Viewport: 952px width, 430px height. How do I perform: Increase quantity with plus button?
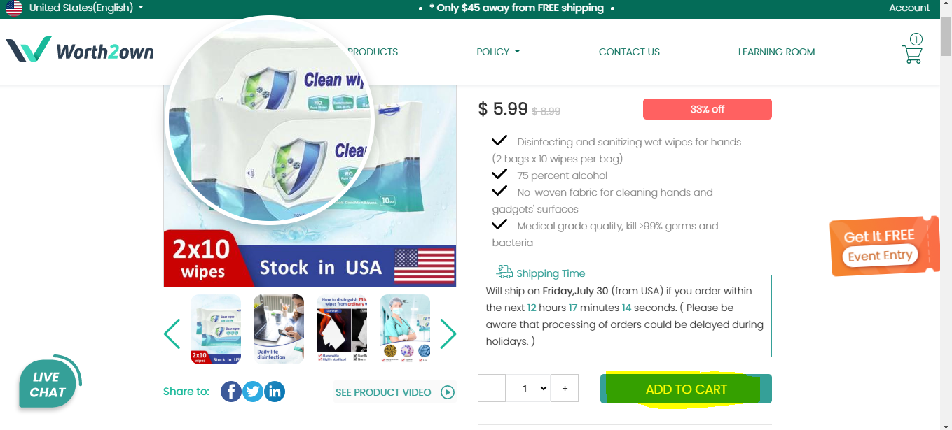click(x=565, y=388)
